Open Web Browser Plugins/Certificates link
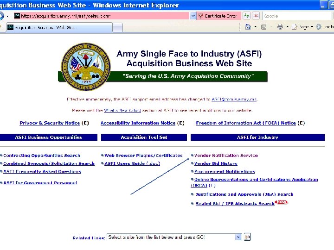Screen dimensions: 334x250 [143, 156]
